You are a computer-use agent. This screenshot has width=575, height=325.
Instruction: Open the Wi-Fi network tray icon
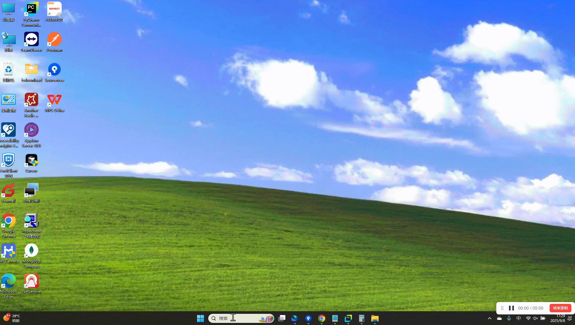[528, 318]
